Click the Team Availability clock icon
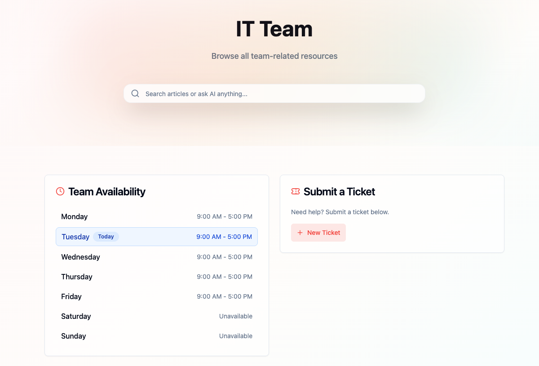This screenshot has height=366, width=539. tap(60, 191)
